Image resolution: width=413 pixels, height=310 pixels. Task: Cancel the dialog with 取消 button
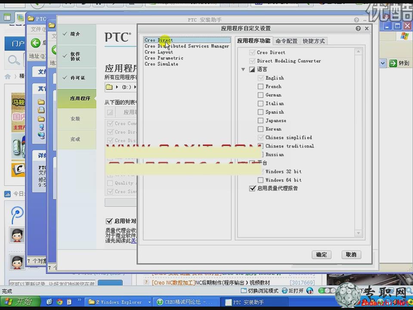click(351, 254)
